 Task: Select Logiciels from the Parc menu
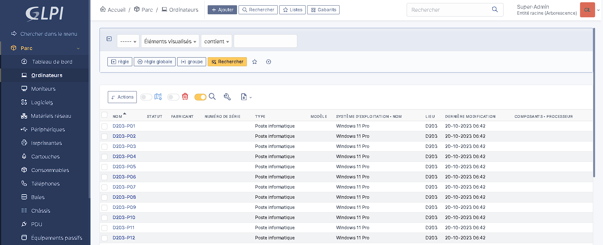tap(42, 102)
